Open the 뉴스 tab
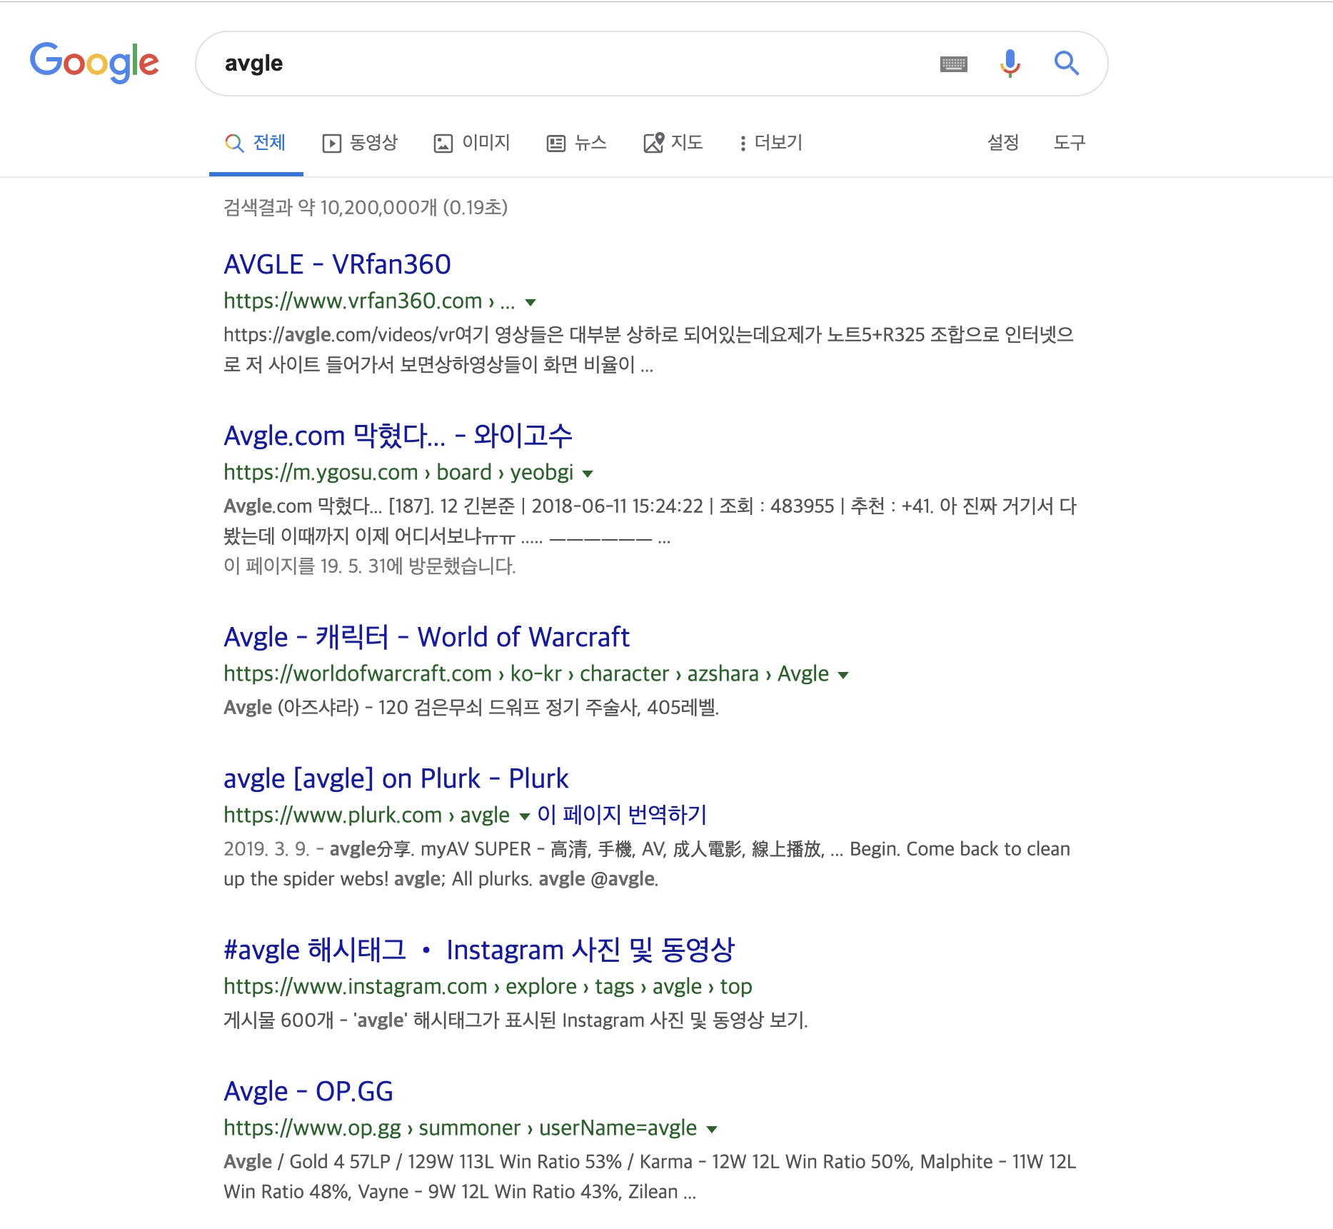1333x1229 pixels. [577, 143]
